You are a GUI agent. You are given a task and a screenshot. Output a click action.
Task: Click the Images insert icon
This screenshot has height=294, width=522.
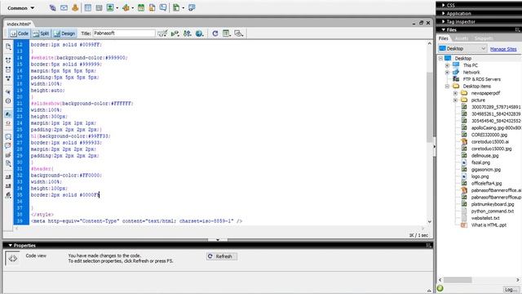tap(110, 7)
